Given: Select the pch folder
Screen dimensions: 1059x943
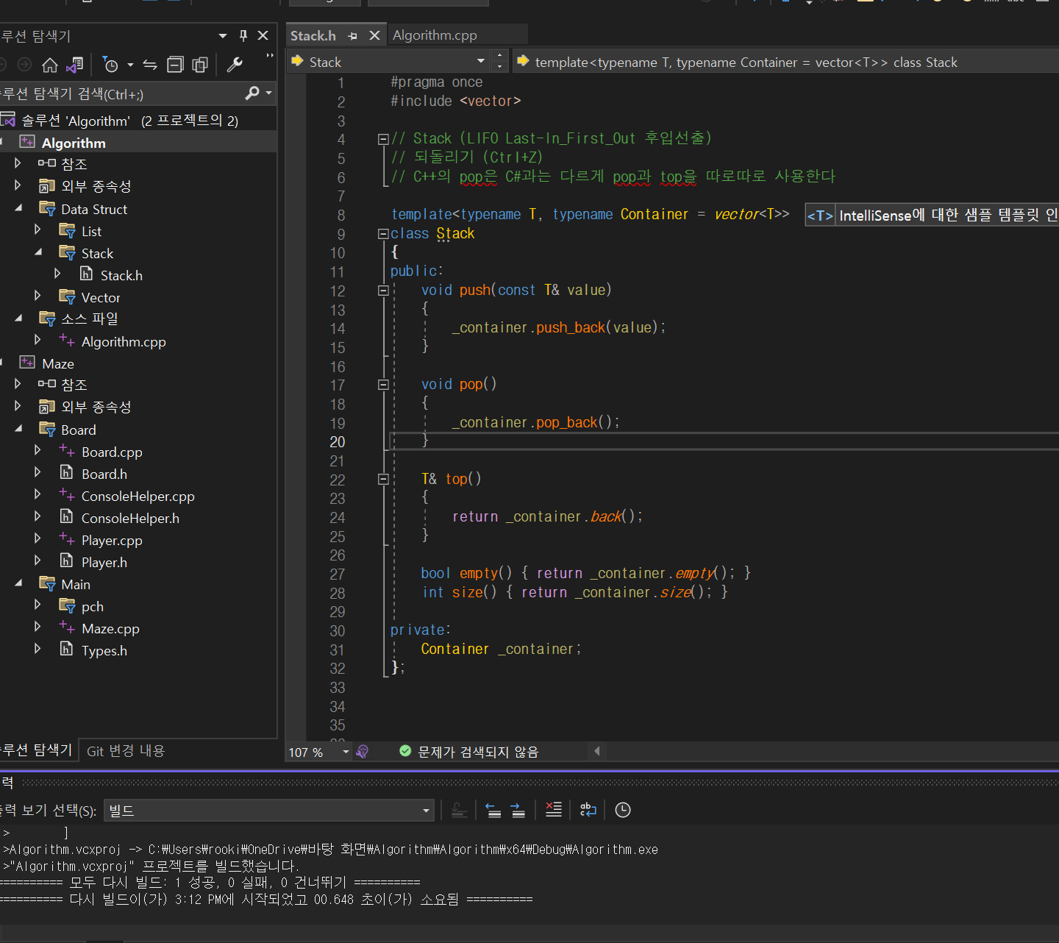Looking at the screenshot, I should [x=92, y=606].
